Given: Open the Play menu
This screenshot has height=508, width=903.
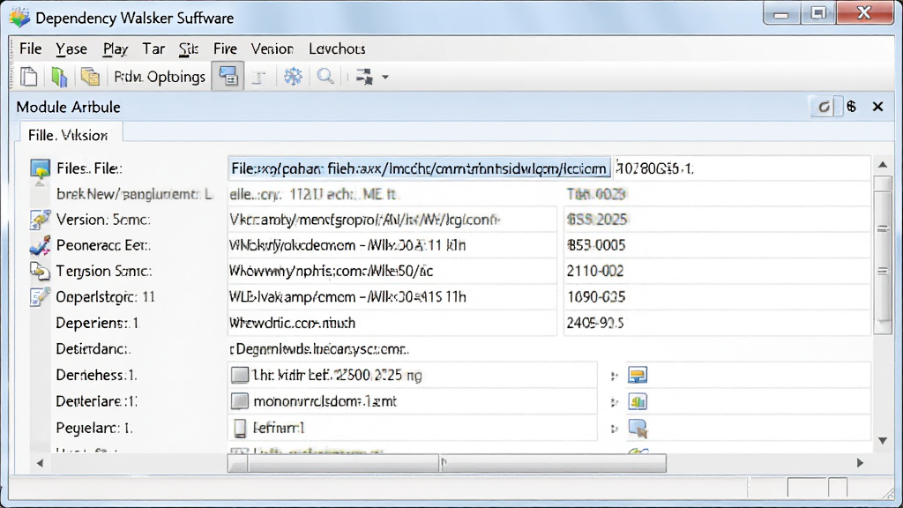Looking at the screenshot, I should point(116,49).
